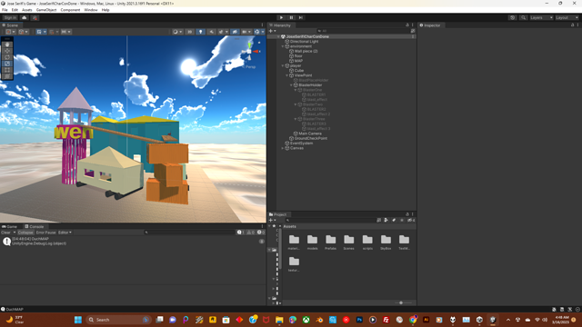Select the Transform tool in Scene overlay
The height and width of the screenshot is (327, 582).
pos(7,76)
